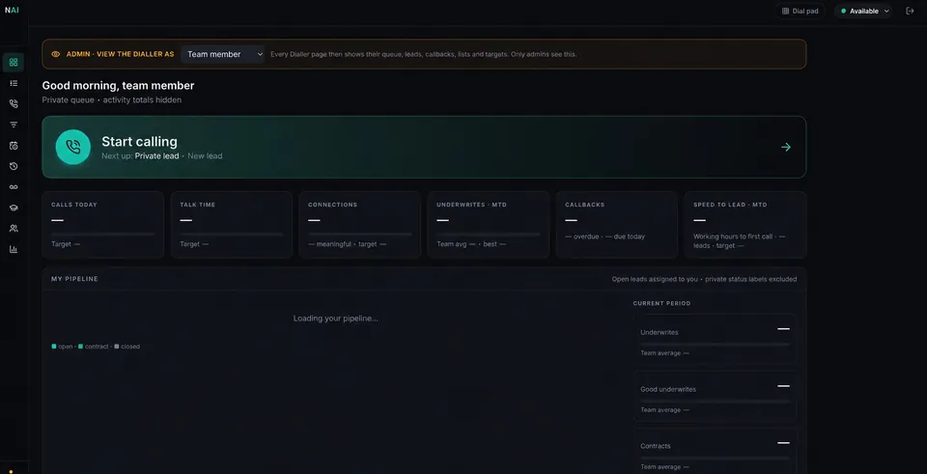Screen dimensions: 927x474
Task: Click the Underwrites current period card
Action: click(x=715, y=340)
